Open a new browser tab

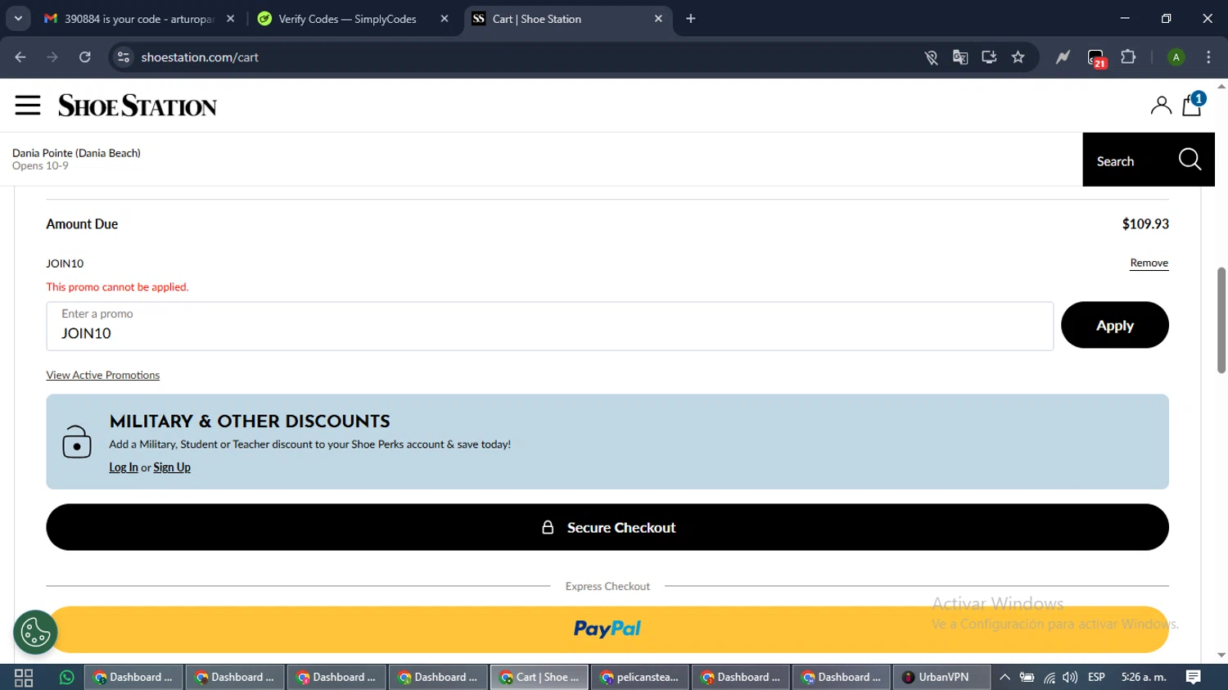coord(691,19)
